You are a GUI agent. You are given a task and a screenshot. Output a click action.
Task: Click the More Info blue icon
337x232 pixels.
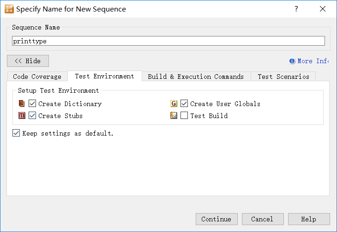click(292, 61)
